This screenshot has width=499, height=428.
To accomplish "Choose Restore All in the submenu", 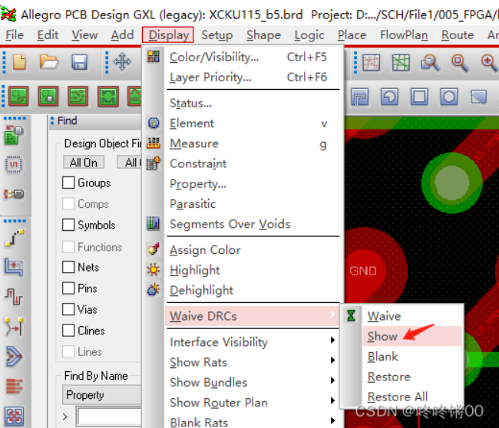I will 412,397.
